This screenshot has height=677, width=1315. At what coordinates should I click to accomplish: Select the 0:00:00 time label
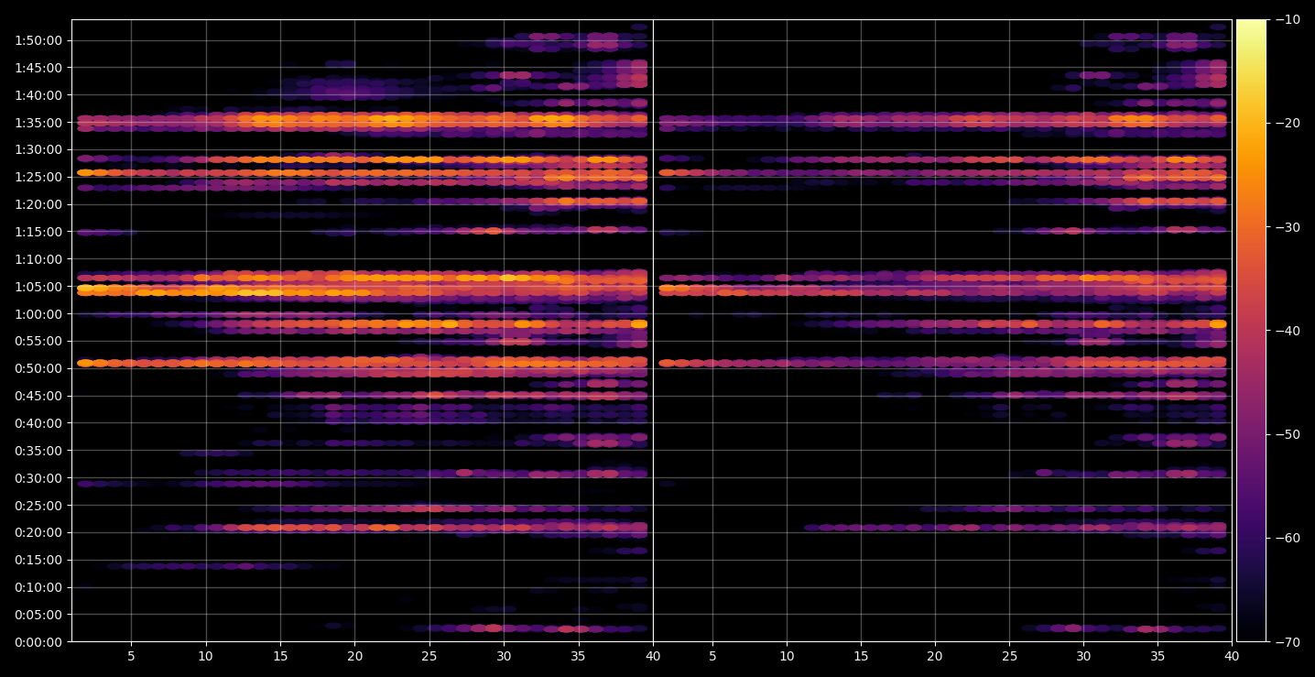pyautogui.click(x=38, y=642)
